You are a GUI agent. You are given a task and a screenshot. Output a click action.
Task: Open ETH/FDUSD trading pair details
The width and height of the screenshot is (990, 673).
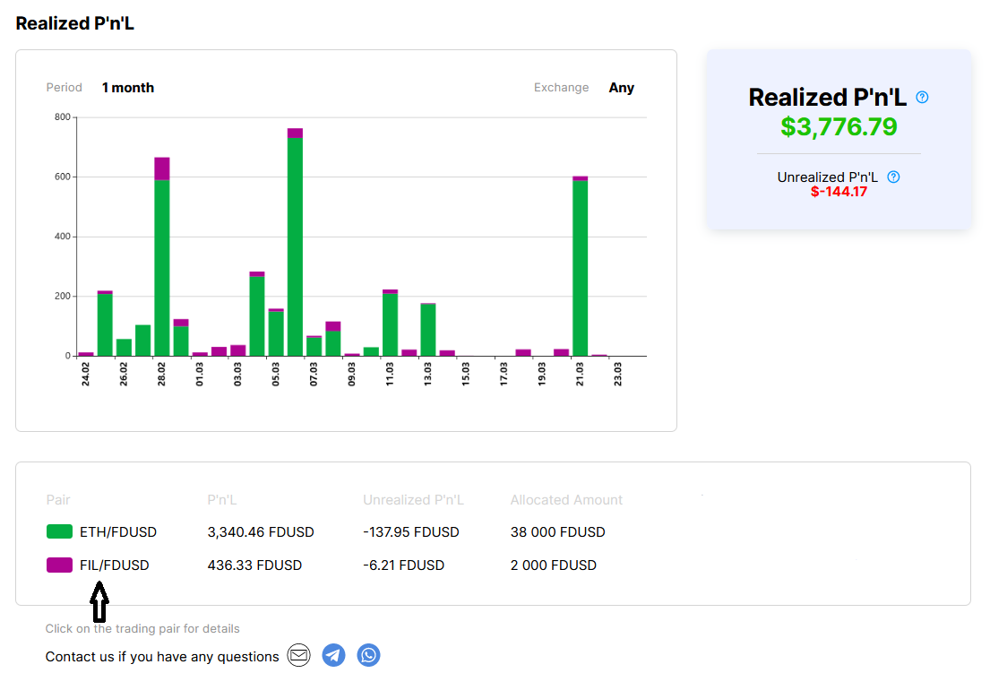point(118,532)
